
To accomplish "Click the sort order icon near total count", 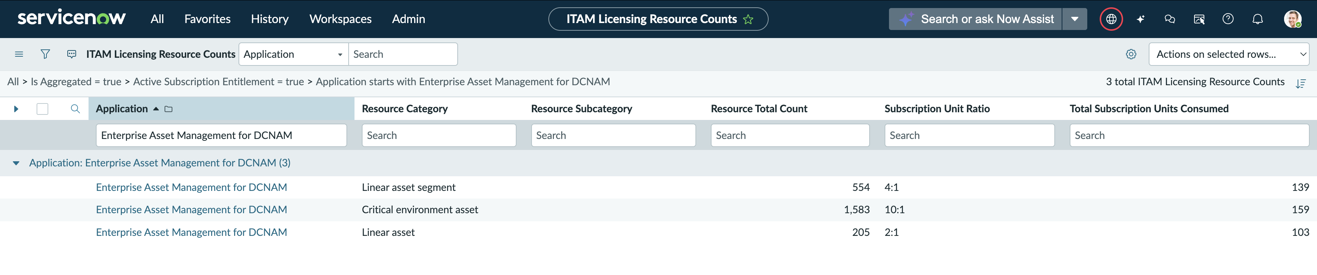I will pyautogui.click(x=1301, y=83).
